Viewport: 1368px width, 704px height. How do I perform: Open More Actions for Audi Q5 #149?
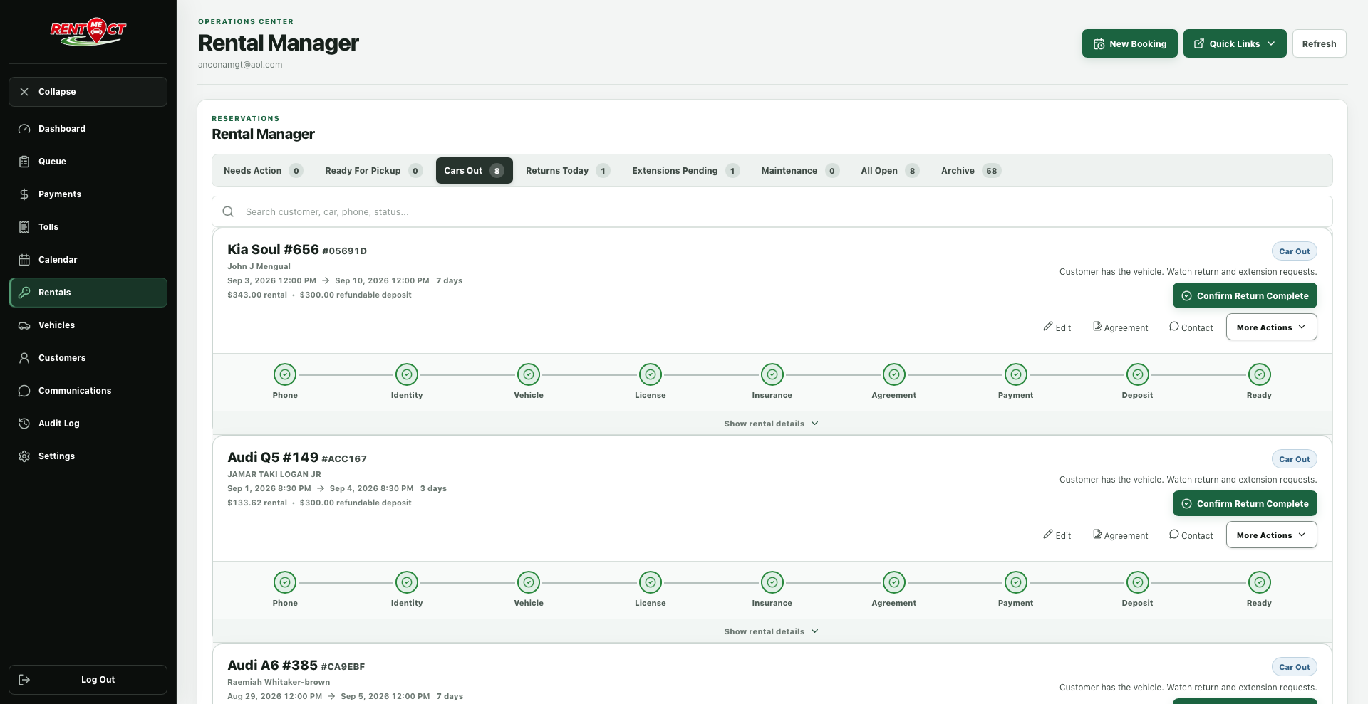[x=1271, y=535]
